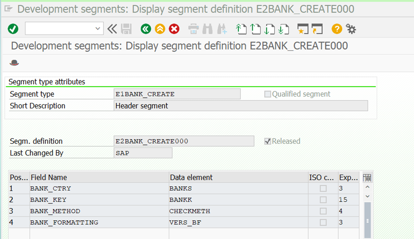Open table column configuration icon
The height and width of the screenshot is (239, 414).
point(367,177)
